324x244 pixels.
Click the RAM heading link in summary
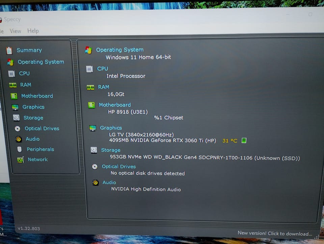tap(103, 87)
